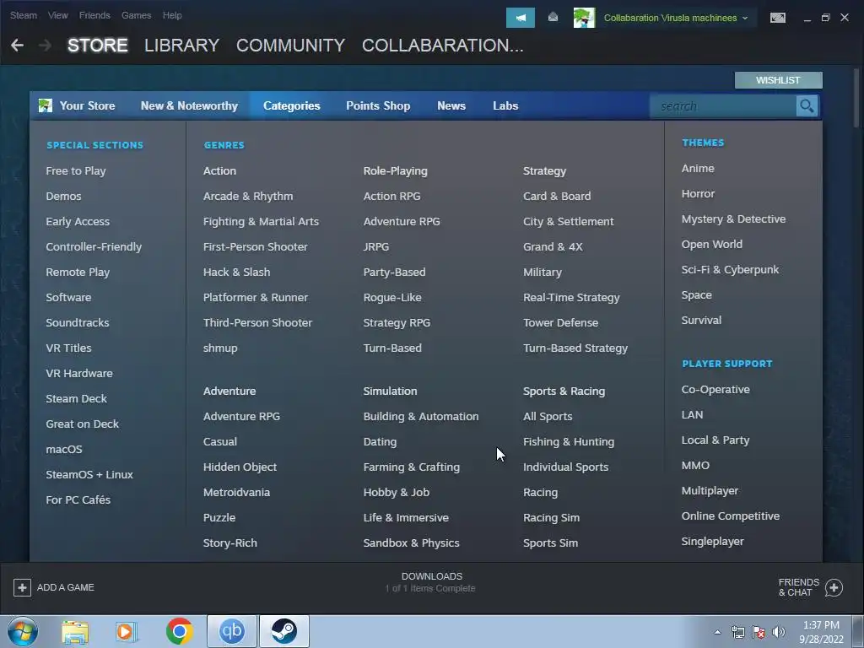864x648 pixels.
Task: Browse Rogue-Like games
Action: (392, 298)
